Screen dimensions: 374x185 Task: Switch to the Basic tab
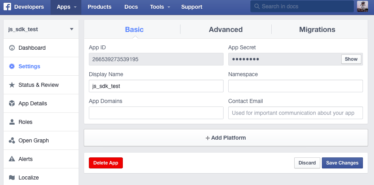coord(134,29)
